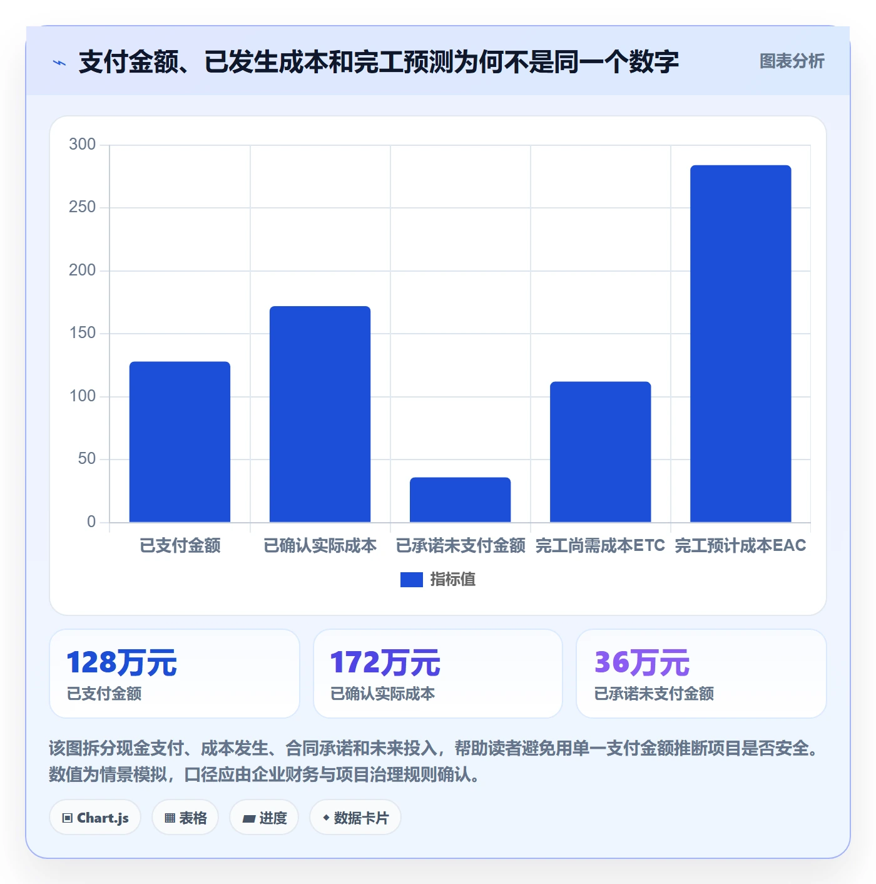The height and width of the screenshot is (884, 876).
Task: Click the 250 y-axis tick label
Action: tap(82, 207)
